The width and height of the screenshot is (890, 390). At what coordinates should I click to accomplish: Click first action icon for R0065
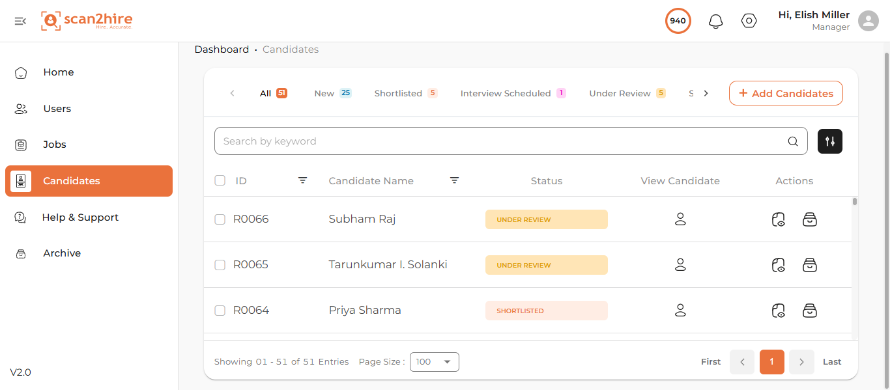point(779,265)
